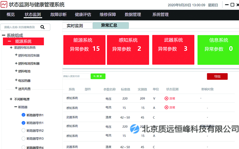Open the 系统管理 menu
This screenshot has width=239, height=149.
(160, 14)
